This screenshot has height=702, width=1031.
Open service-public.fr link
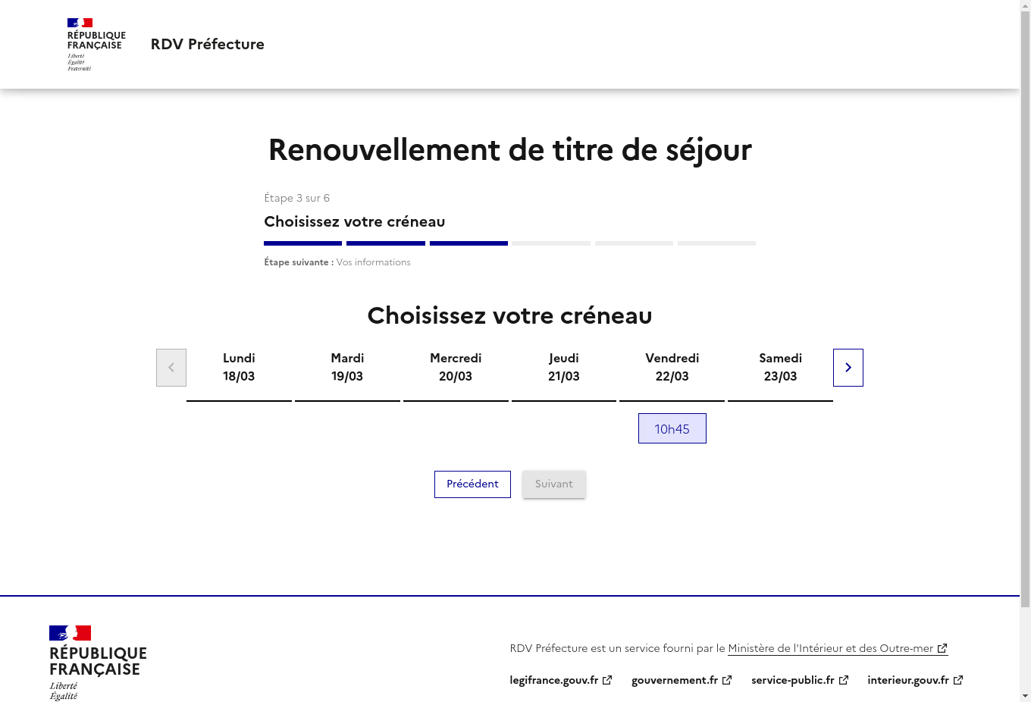point(800,680)
